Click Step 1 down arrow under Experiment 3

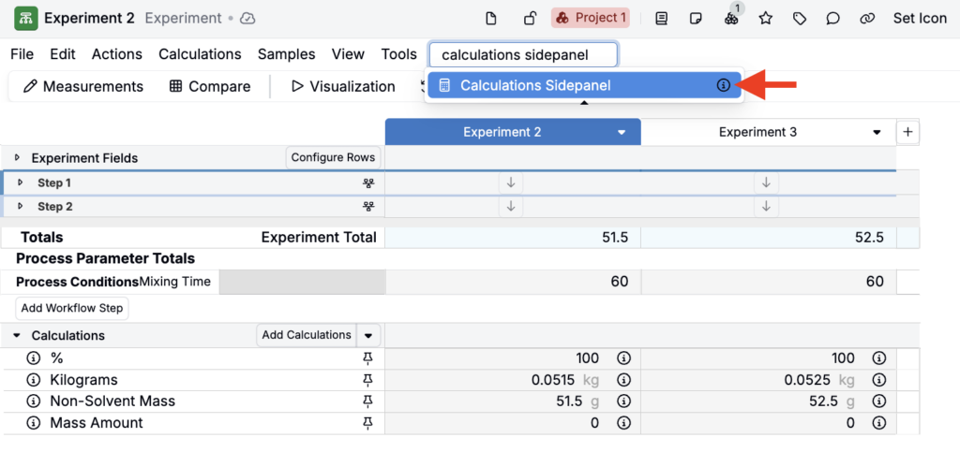pos(766,182)
